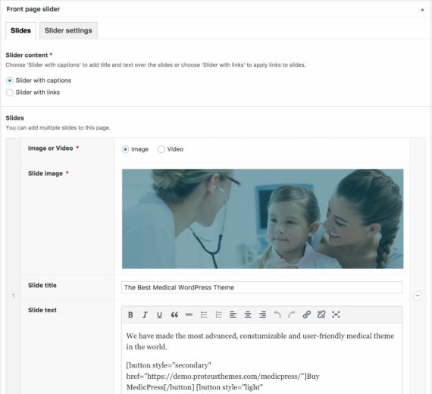432x394 pixels.
Task: Collapse the Front page slider panel
Action: [x=422, y=10]
